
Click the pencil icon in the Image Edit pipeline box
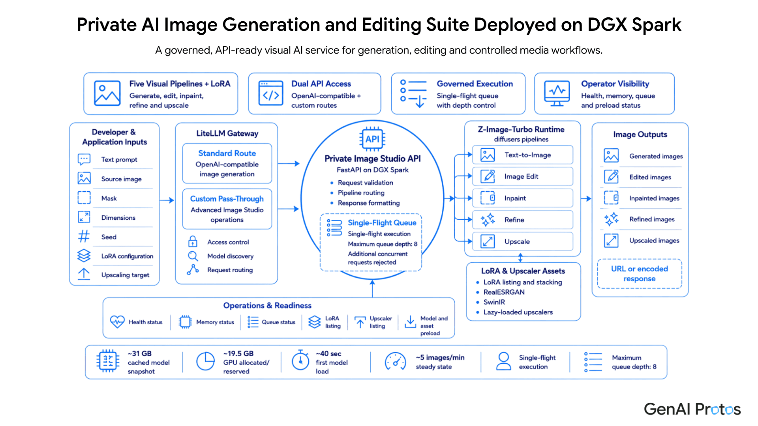click(x=488, y=176)
